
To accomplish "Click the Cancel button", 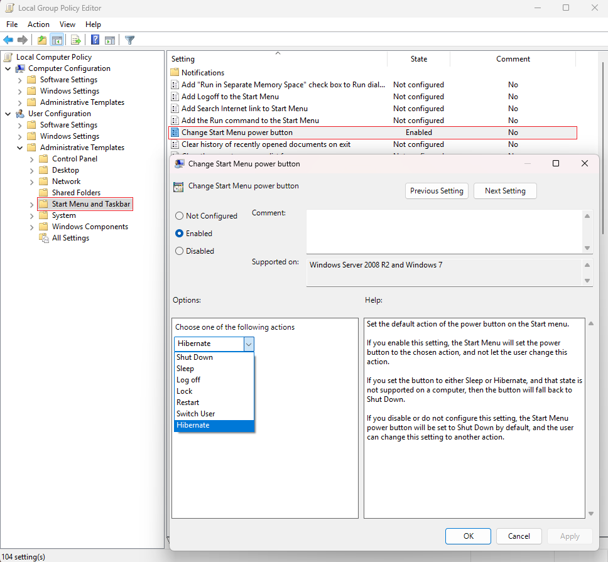I will (x=519, y=536).
